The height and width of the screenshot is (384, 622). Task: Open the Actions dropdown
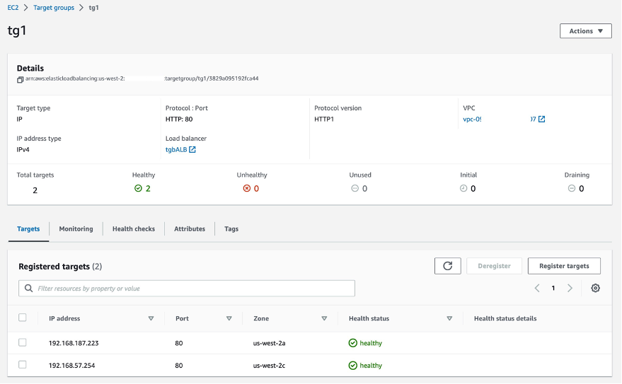click(585, 31)
